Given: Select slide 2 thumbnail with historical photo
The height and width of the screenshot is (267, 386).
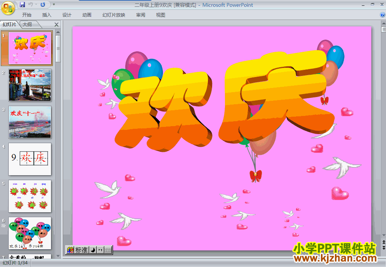Looking at the screenshot, I should tap(30, 85).
